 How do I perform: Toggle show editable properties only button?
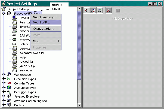(x=109, y=10)
